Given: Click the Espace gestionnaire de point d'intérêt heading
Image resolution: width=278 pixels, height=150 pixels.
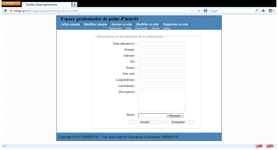Looking at the screenshot, I should (99, 19).
